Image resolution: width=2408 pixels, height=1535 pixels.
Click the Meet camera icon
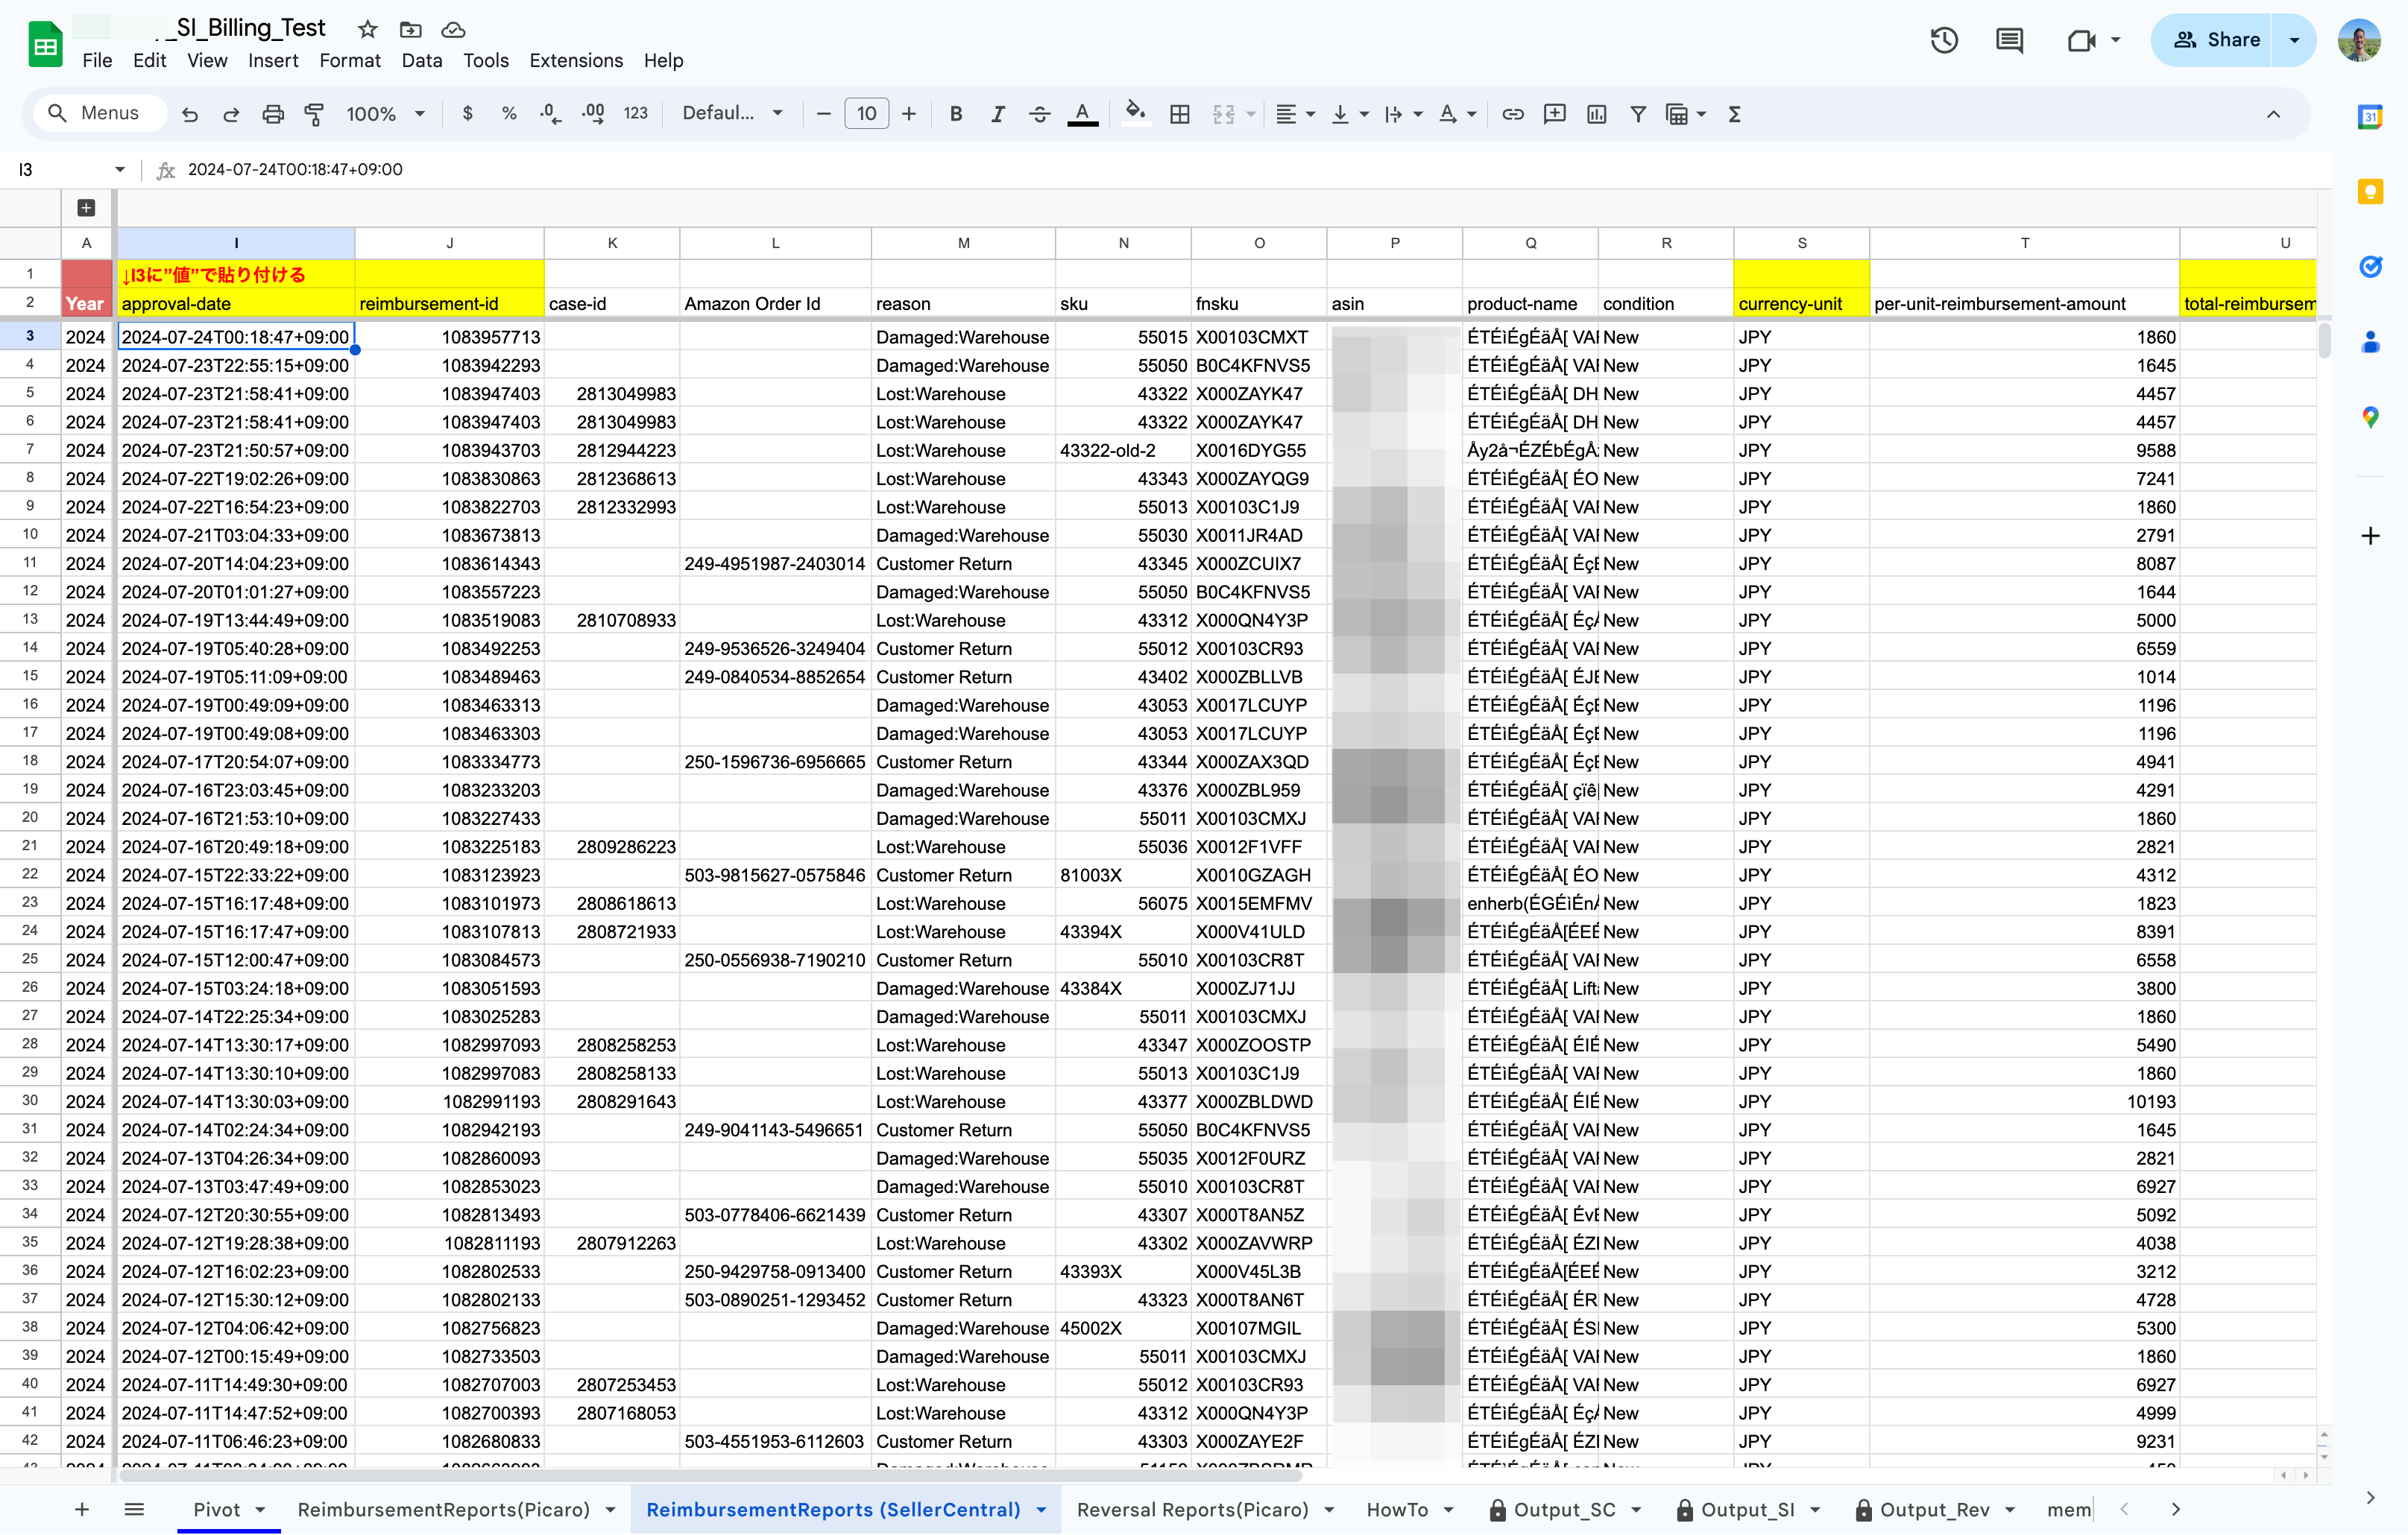click(x=2082, y=40)
